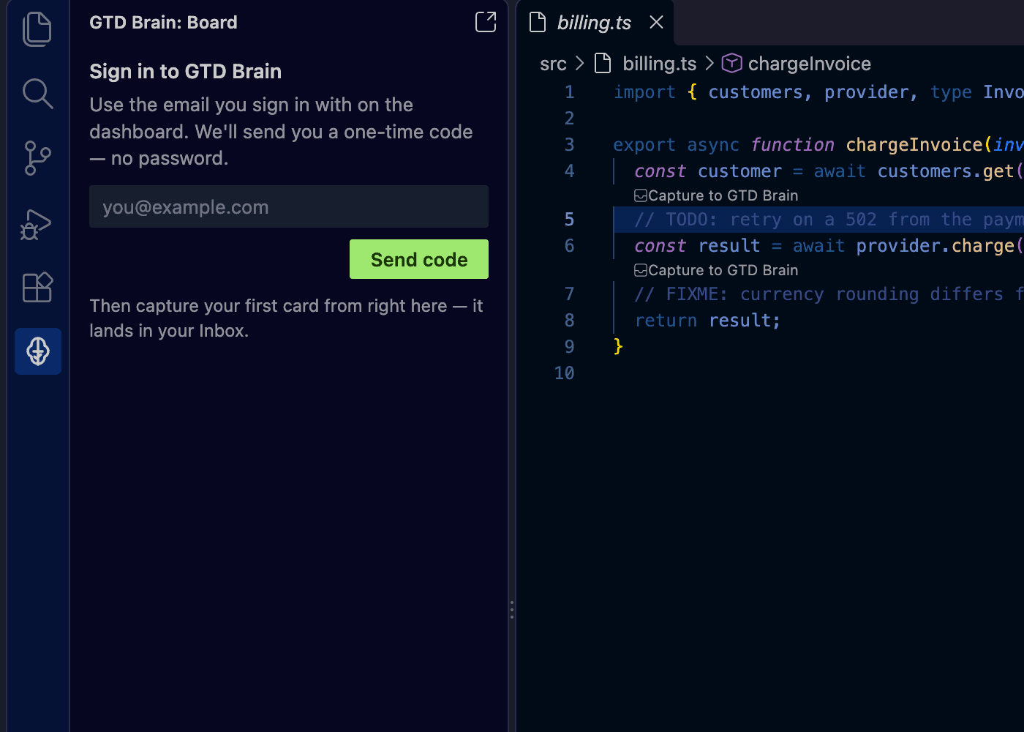Select the billing.ts breadcrumb segment
Screen dimensions: 1024x732
[659, 64]
